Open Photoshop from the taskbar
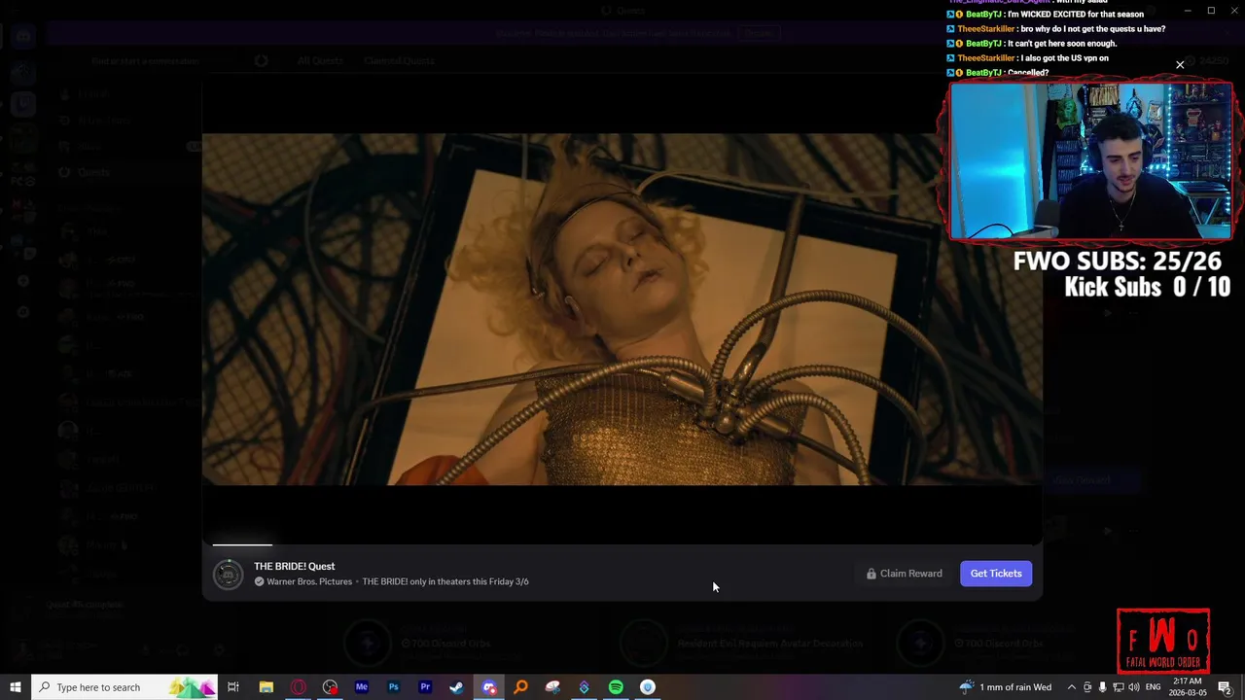This screenshot has width=1245, height=700. tap(393, 687)
